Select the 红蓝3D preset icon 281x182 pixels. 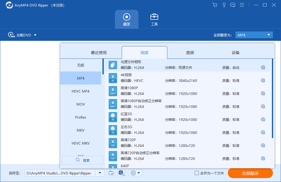pos(113,117)
